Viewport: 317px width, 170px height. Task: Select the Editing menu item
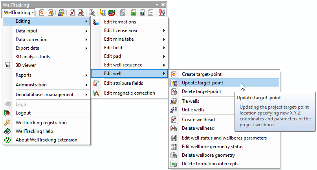coord(46,21)
